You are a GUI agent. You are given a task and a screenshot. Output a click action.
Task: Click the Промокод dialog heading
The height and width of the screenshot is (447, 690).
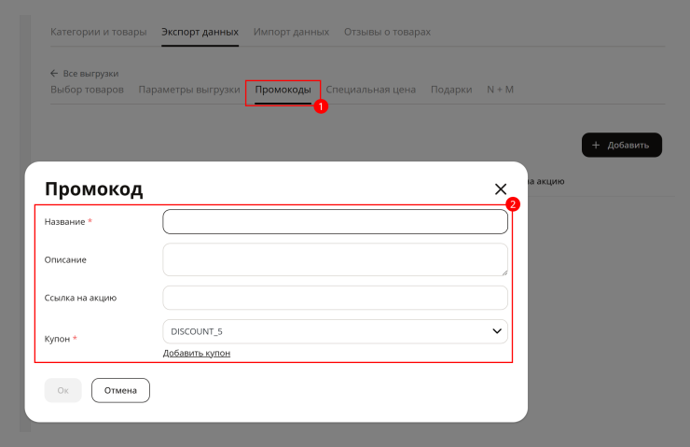pos(94,189)
